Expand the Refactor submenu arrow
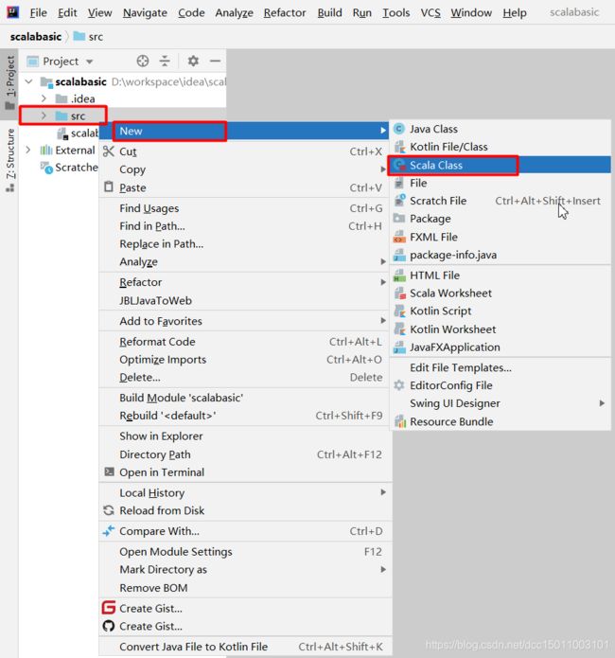This screenshot has height=658, width=615. tap(382, 282)
